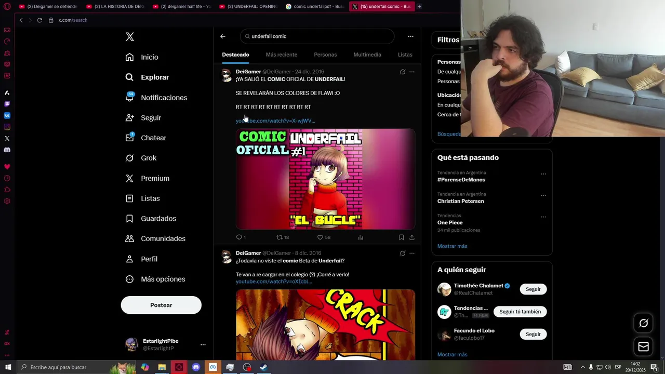Open Discord in Opera sidebar
Viewport: 665px width, 374px height.
click(x=7, y=150)
